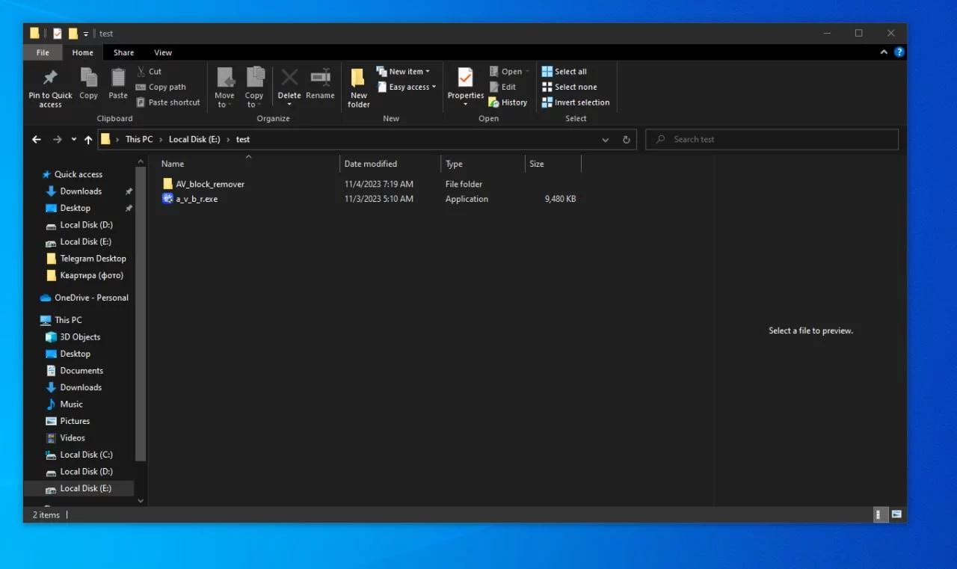Click the History command
The height and width of the screenshot is (569, 957).
point(508,102)
